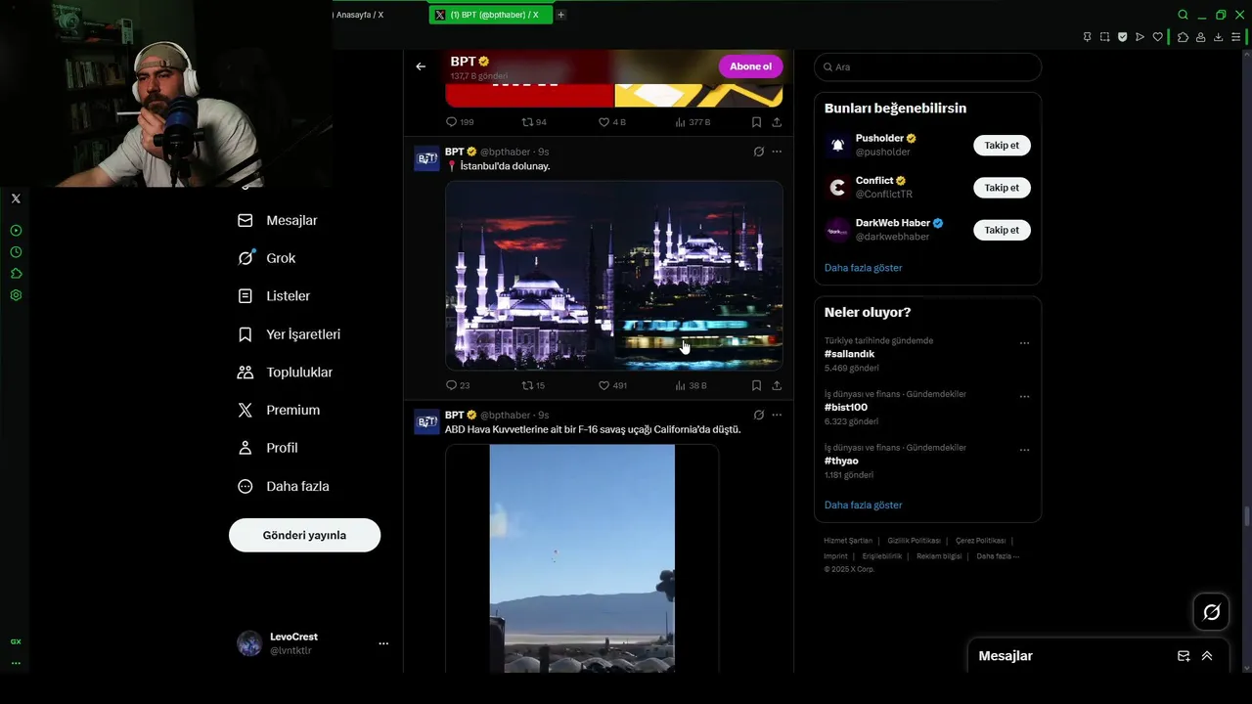Share the İstanbul'da dolunay post
The width and height of the screenshot is (1252, 704).
pos(777,385)
